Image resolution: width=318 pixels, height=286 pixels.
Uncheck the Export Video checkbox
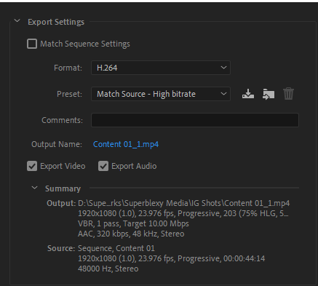pyautogui.click(x=32, y=166)
